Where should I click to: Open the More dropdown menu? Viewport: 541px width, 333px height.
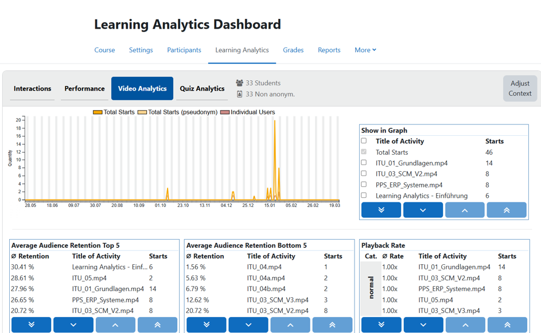[x=365, y=50]
